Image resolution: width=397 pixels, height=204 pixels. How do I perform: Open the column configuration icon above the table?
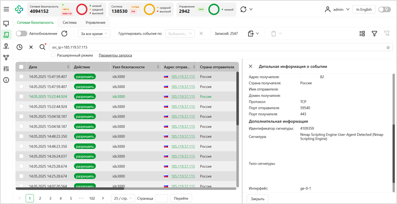click(362, 33)
